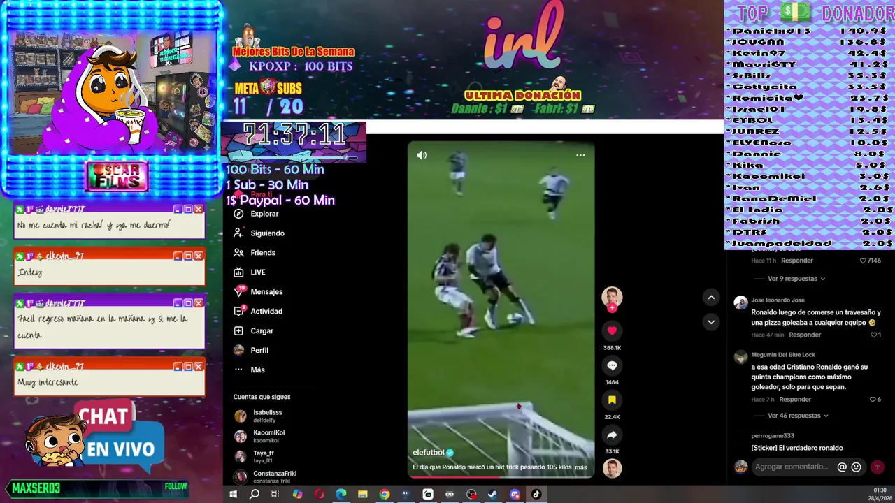Share the video with the arrow icon
This screenshot has width=895, height=503.
(x=612, y=435)
